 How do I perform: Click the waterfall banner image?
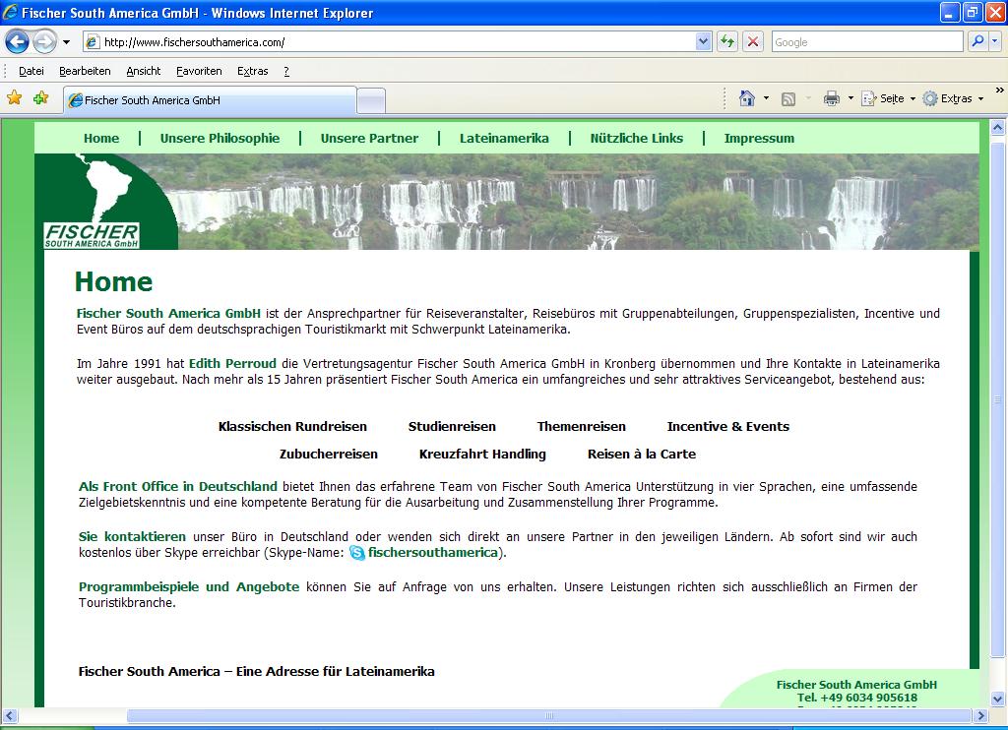[572, 201]
